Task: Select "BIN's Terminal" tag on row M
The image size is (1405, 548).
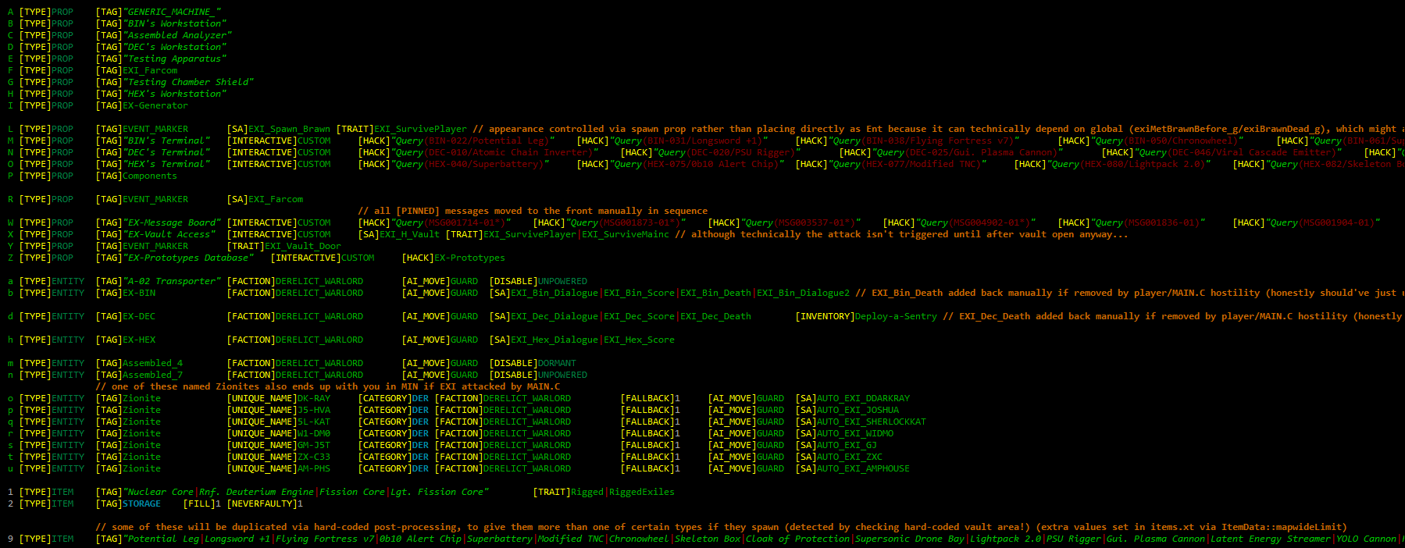Action: click(166, 141)
